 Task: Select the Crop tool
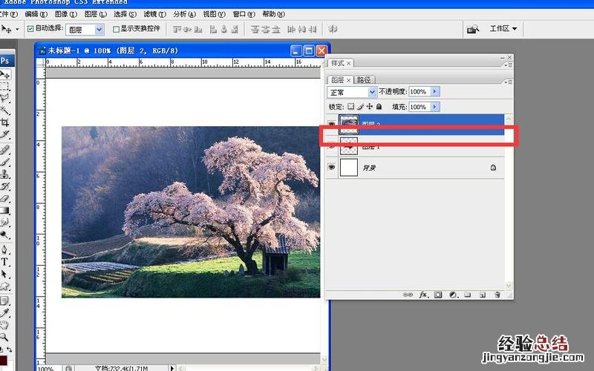pos(4,122)
